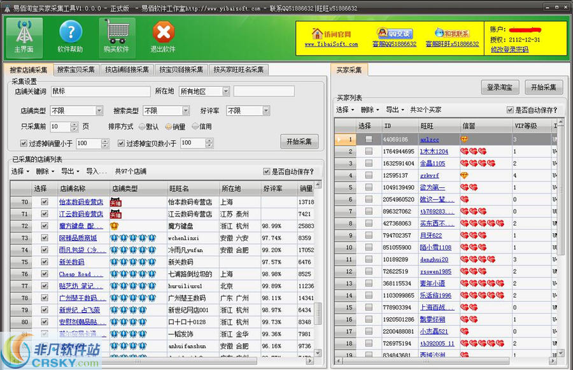Switch to 搜索宝贝采集 tab
The height and width of the screenshot is (370, 573).
click(76, 69)
